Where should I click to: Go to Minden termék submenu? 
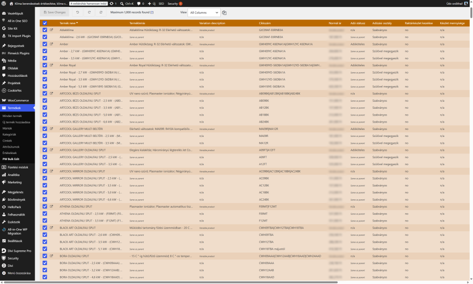click(12, 116)
